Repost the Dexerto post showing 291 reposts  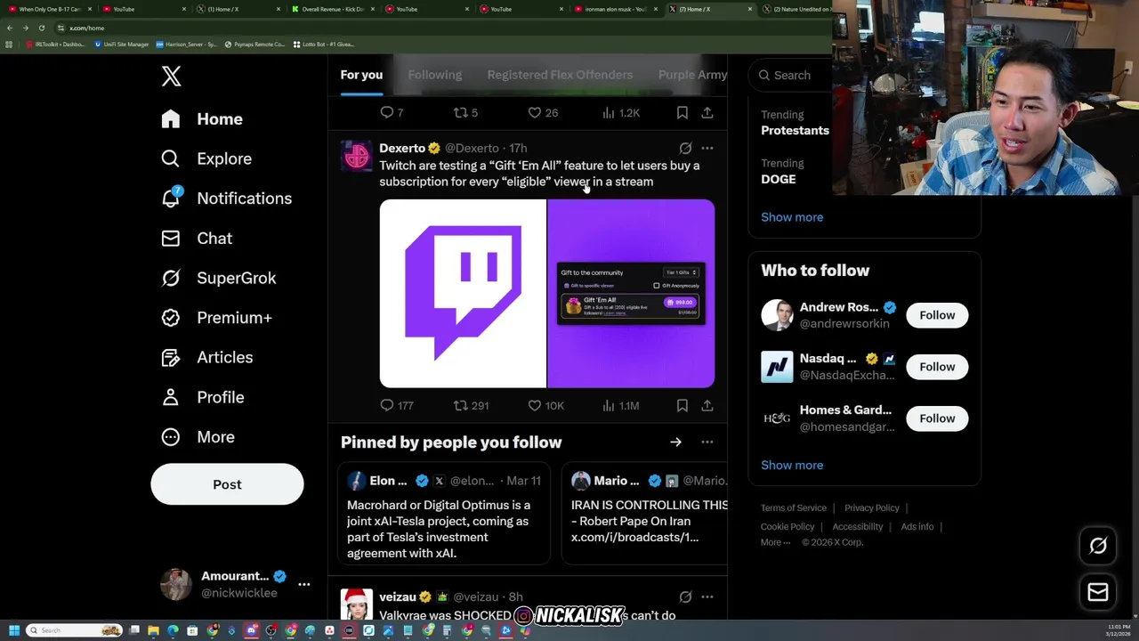tap(471, 406)
